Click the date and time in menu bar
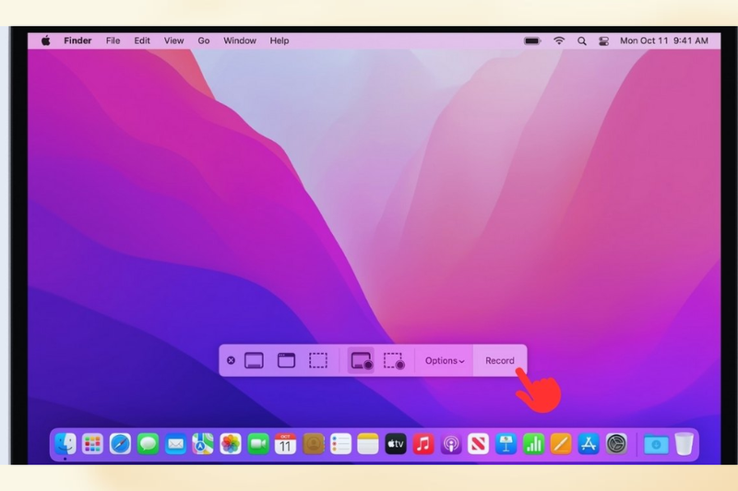Image resolution: width=738 pixels, height=491 pixels. 664,41
